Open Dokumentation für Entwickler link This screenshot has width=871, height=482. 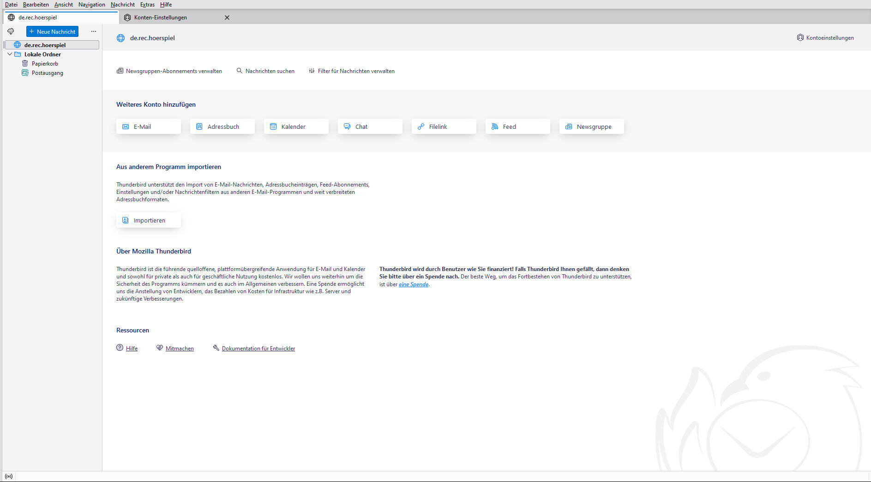point(258,349)
